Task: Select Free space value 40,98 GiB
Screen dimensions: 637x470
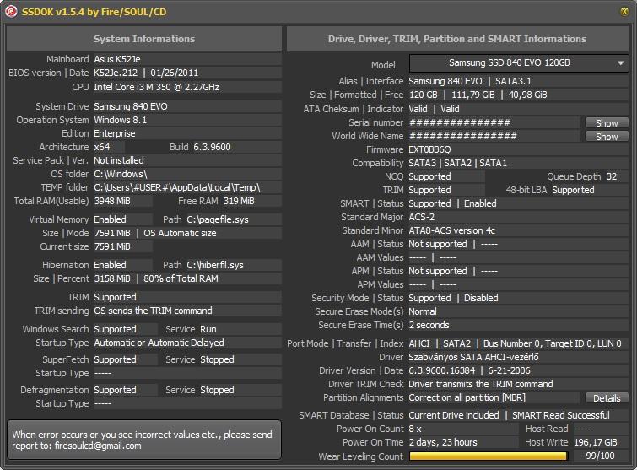Action: [x=527, y=95]
